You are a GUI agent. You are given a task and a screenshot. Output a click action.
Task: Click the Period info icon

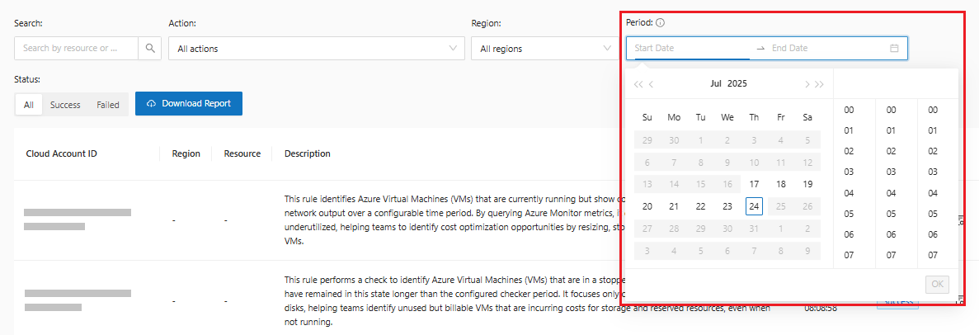tap(661, 23)
